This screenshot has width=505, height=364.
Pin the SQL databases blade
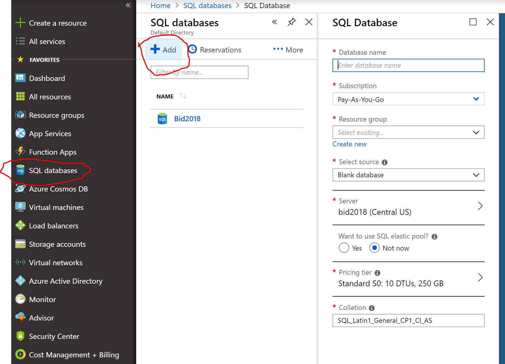tap(292, 22)
